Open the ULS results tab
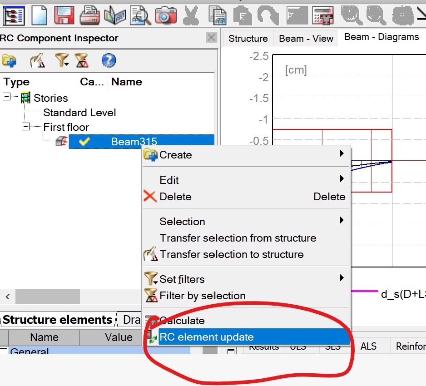426x386 pixels. (x=299, y=346)
